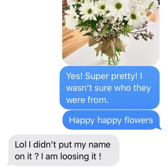The height and width of the screenshot is (168, 168).
Task: Select the "Yes! Super pretty!" blue message bubble
Action: click(110, 88)
